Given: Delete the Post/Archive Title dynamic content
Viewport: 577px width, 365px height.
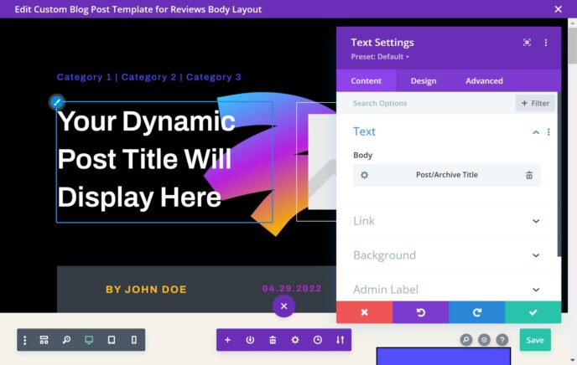Looking at the screenshot, I should tap(529, 175).
